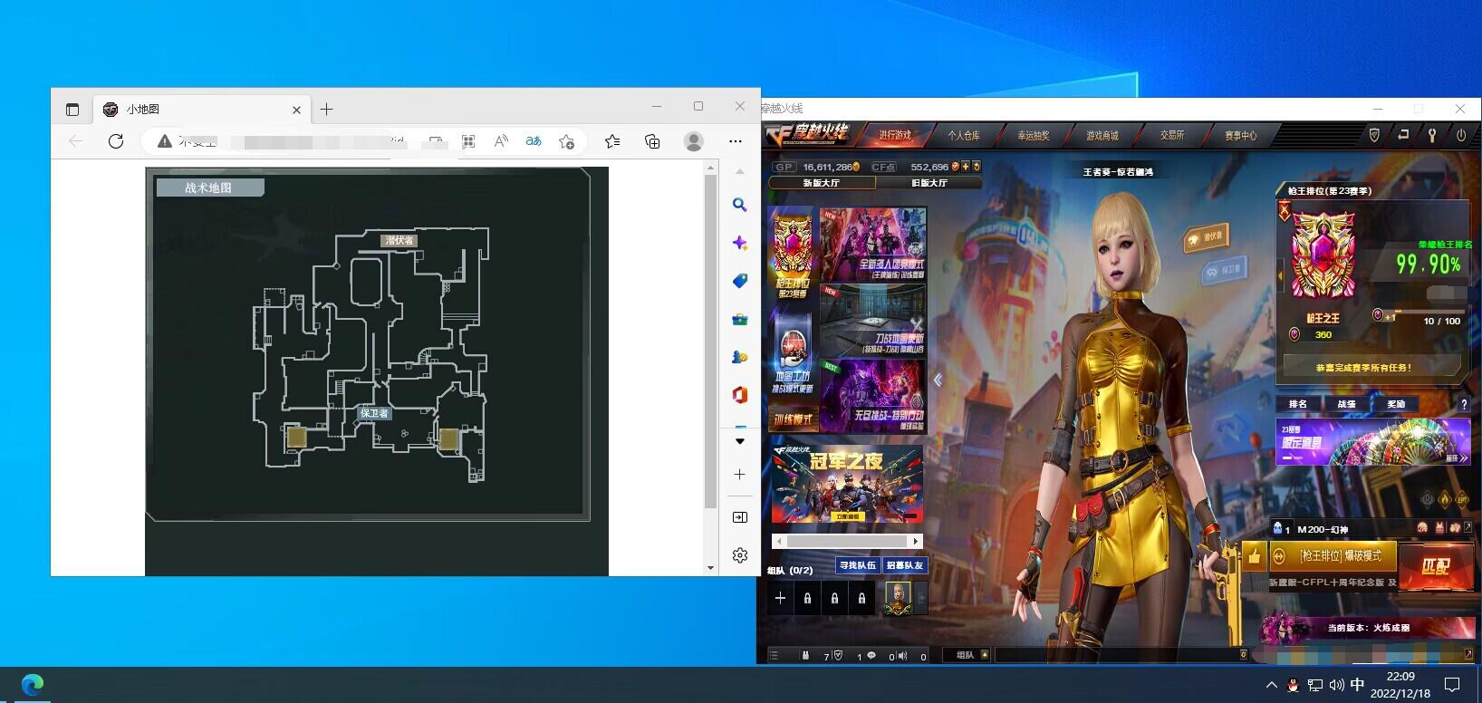Switch to 旧版大厅 lobby
The width and height of the screenshot is (1482, 703).
(929, 183)
